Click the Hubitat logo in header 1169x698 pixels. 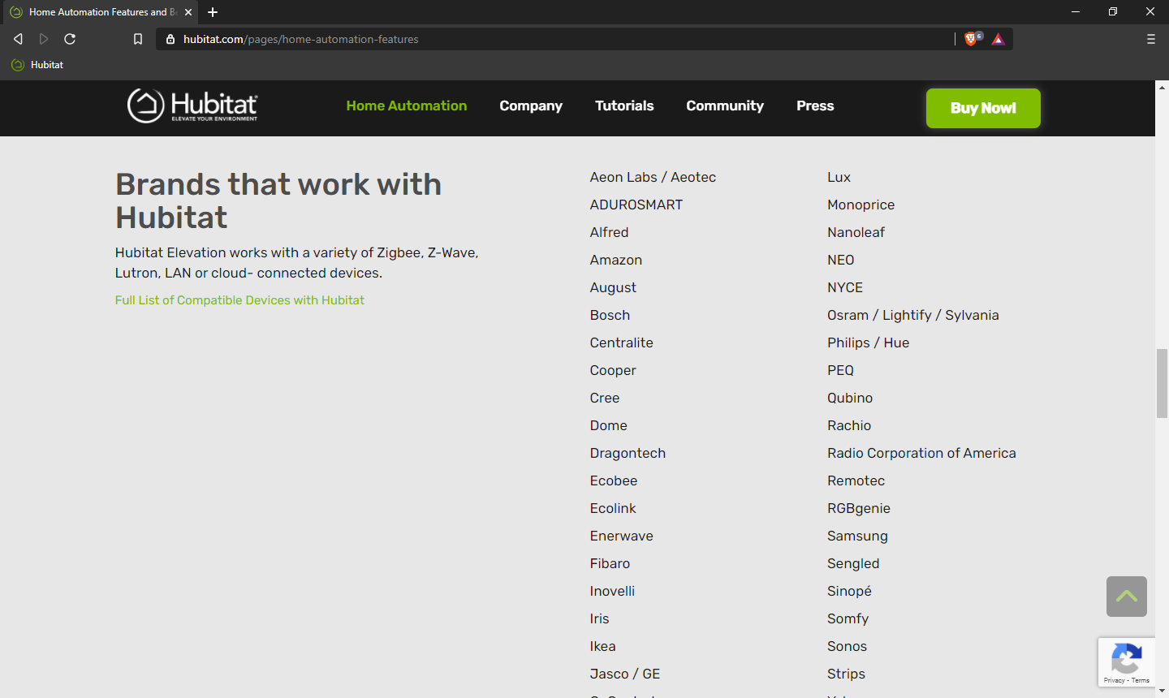192,106
